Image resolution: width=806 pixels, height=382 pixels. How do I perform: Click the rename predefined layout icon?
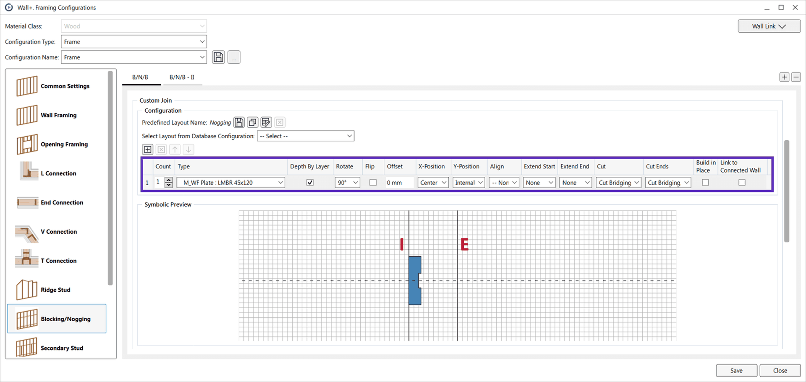pos(266,122)
